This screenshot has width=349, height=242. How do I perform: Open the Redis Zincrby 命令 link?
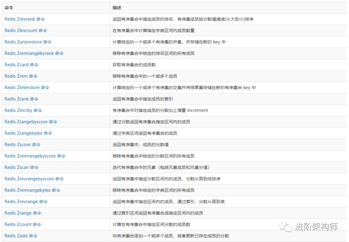[x=23, y=110]
